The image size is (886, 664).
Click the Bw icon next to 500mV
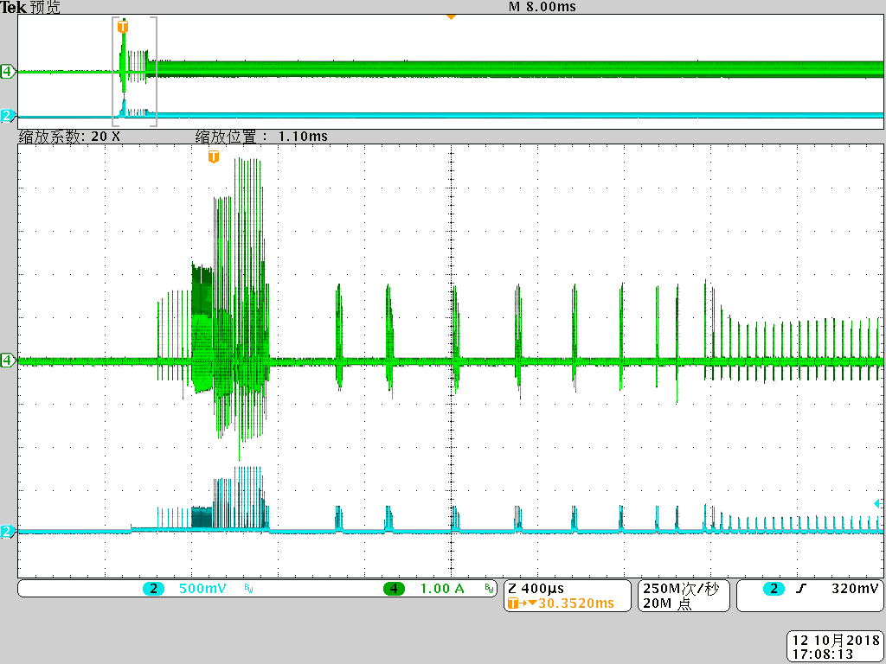248,589
